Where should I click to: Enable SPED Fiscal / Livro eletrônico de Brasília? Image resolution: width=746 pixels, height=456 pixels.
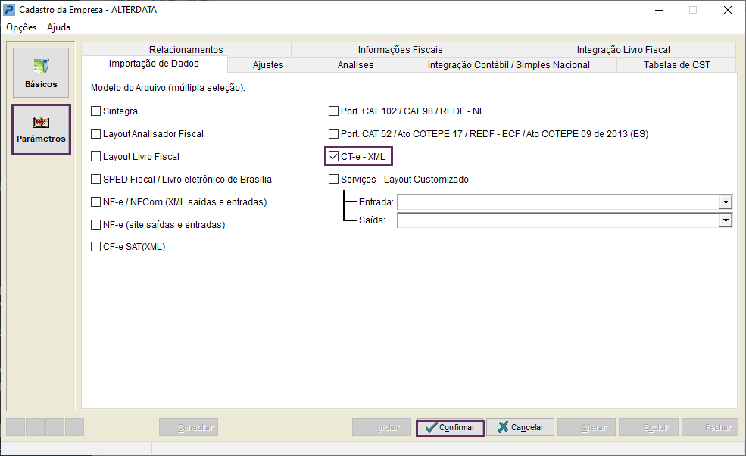coord(96,180)
